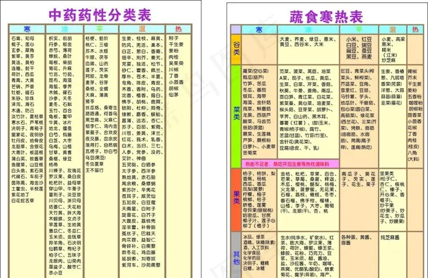This screenshot has height=278, width=428.
Task: Click the entry 黑豆、燕麦
Action: 359,57
